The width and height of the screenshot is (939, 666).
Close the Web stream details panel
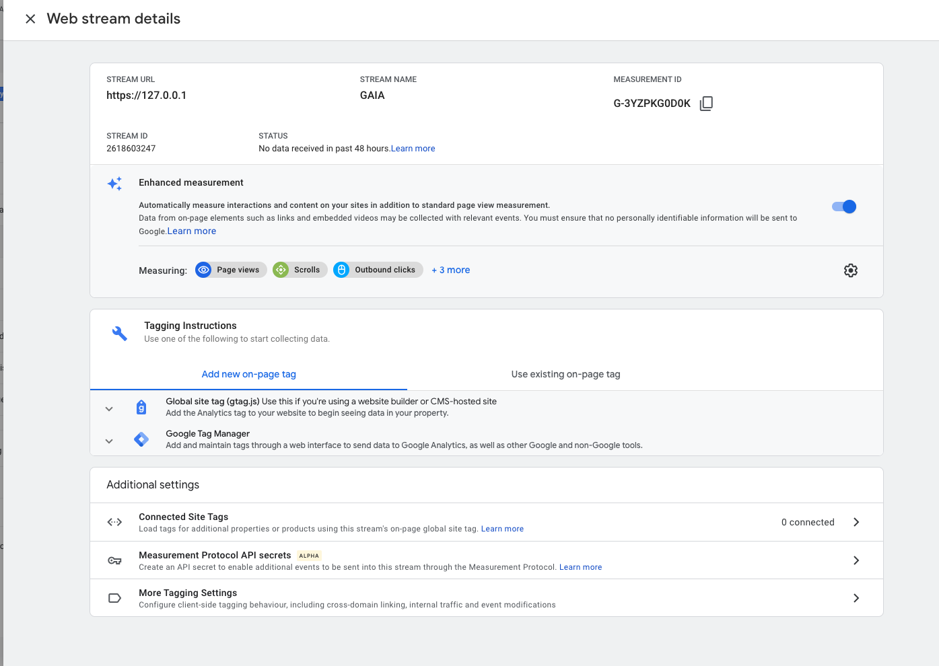[30, 19]
